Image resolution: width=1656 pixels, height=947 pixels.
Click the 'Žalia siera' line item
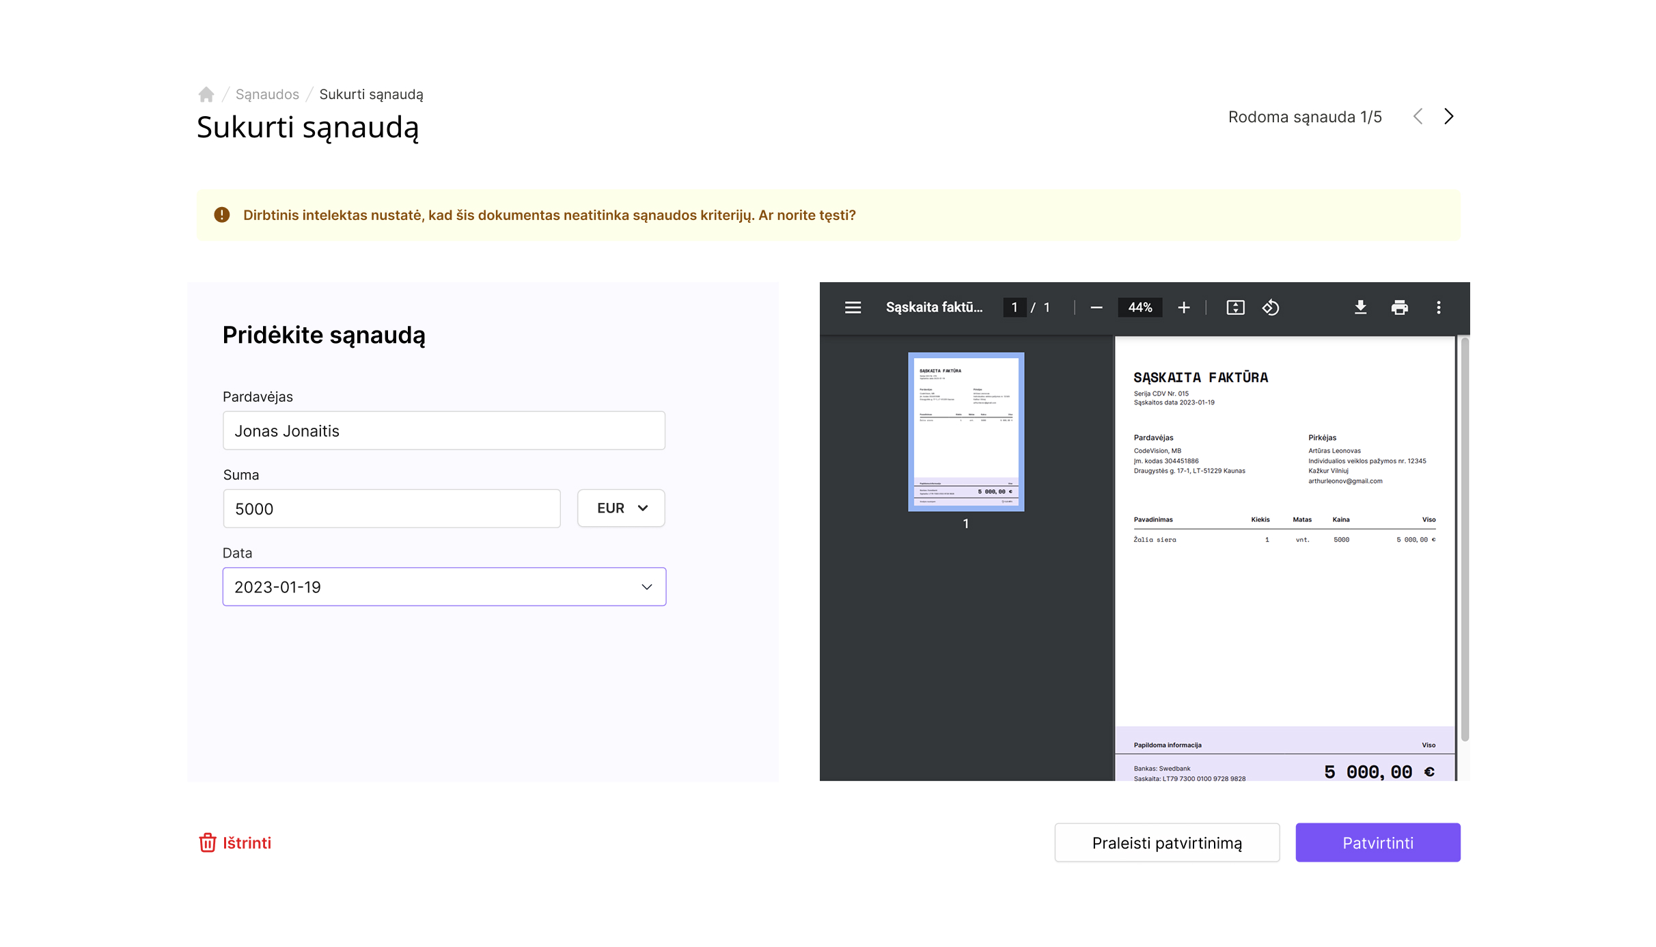tap(1155, 540)
